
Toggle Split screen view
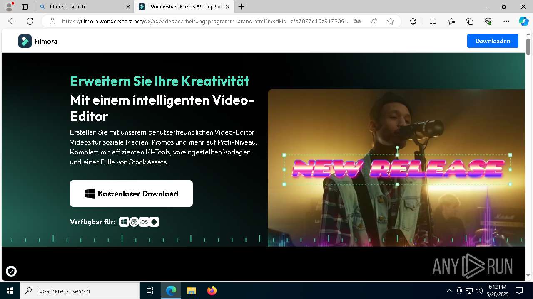point(433,21)
